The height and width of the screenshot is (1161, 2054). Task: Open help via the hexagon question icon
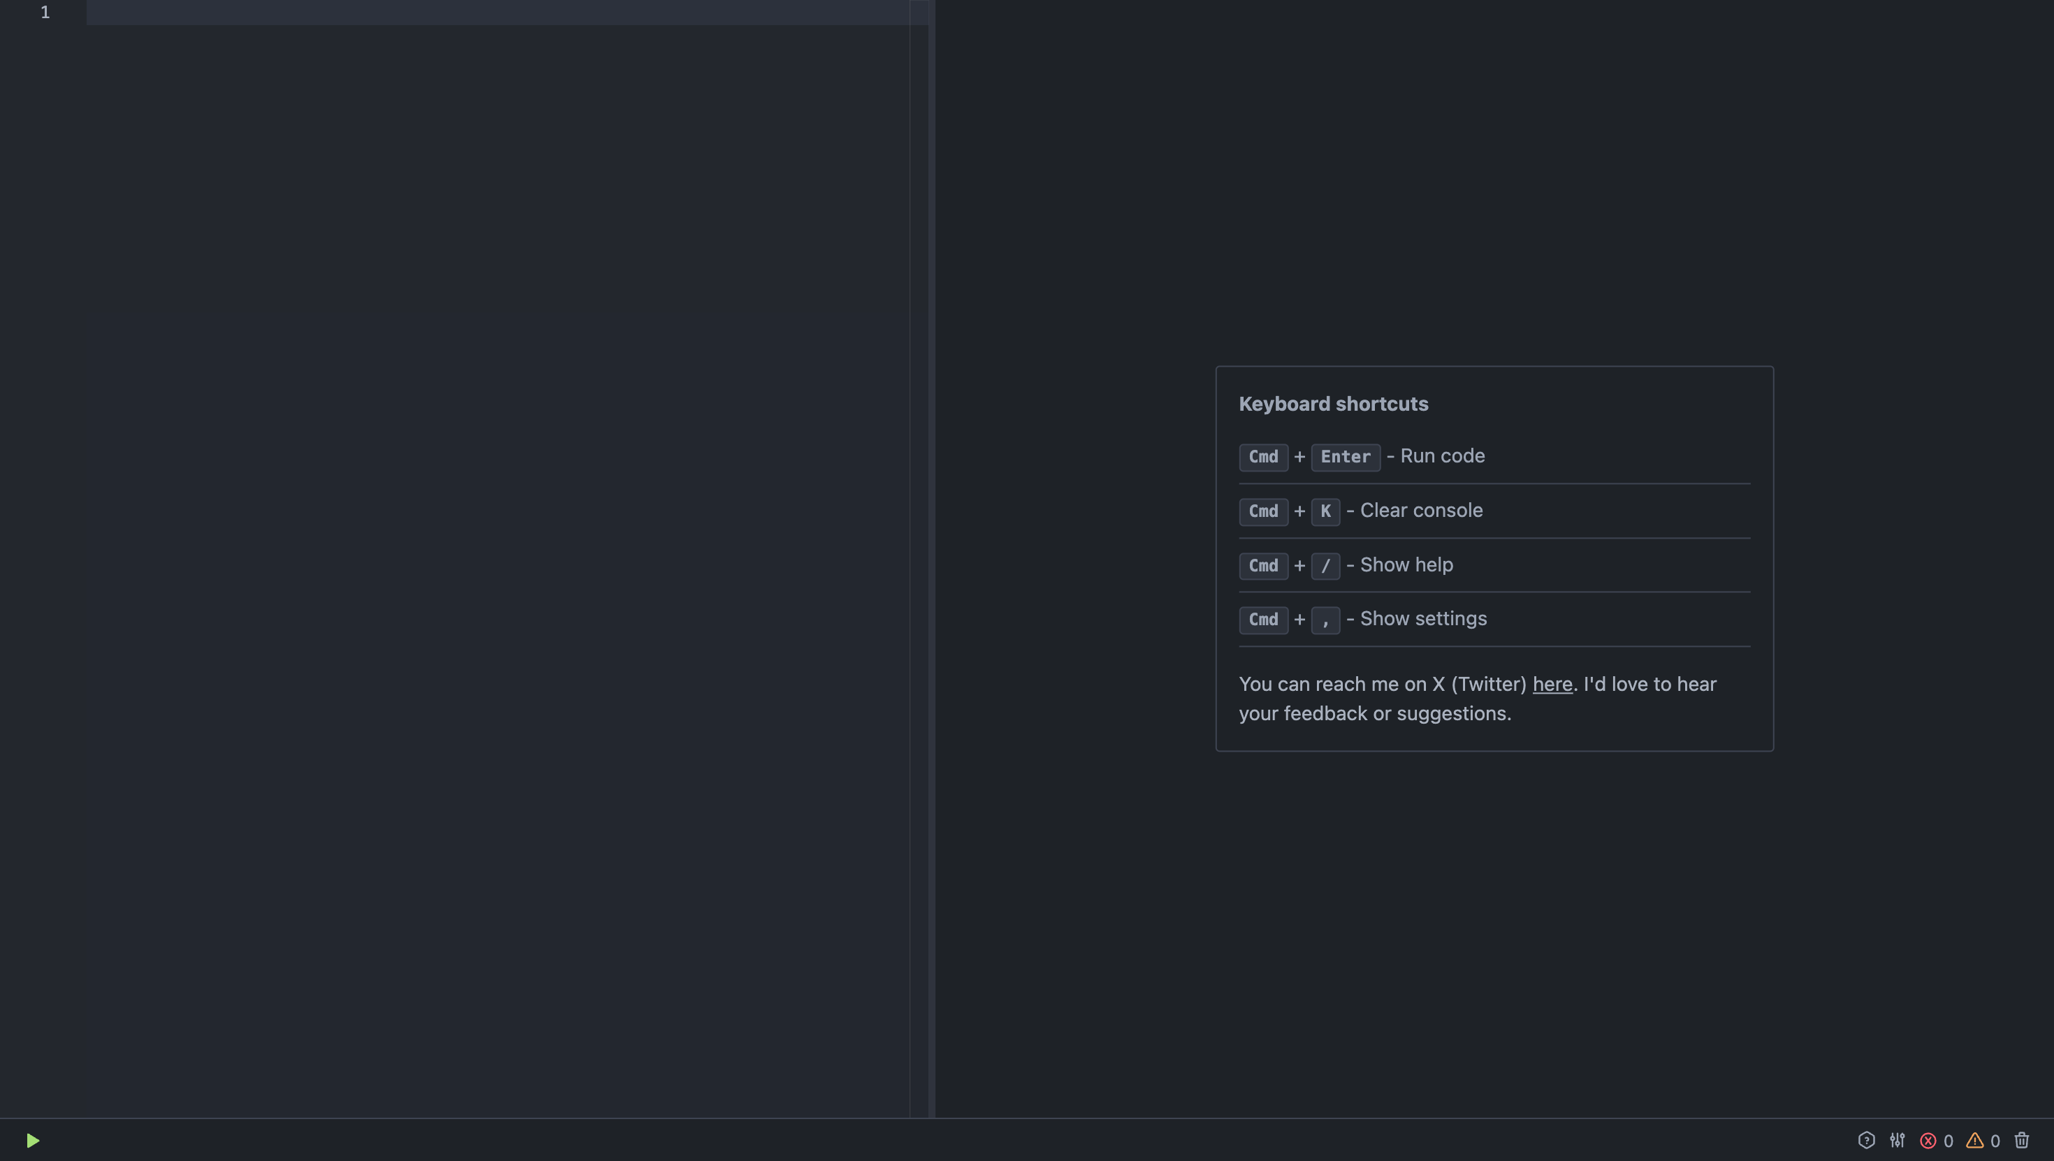pos(1866,1140)
